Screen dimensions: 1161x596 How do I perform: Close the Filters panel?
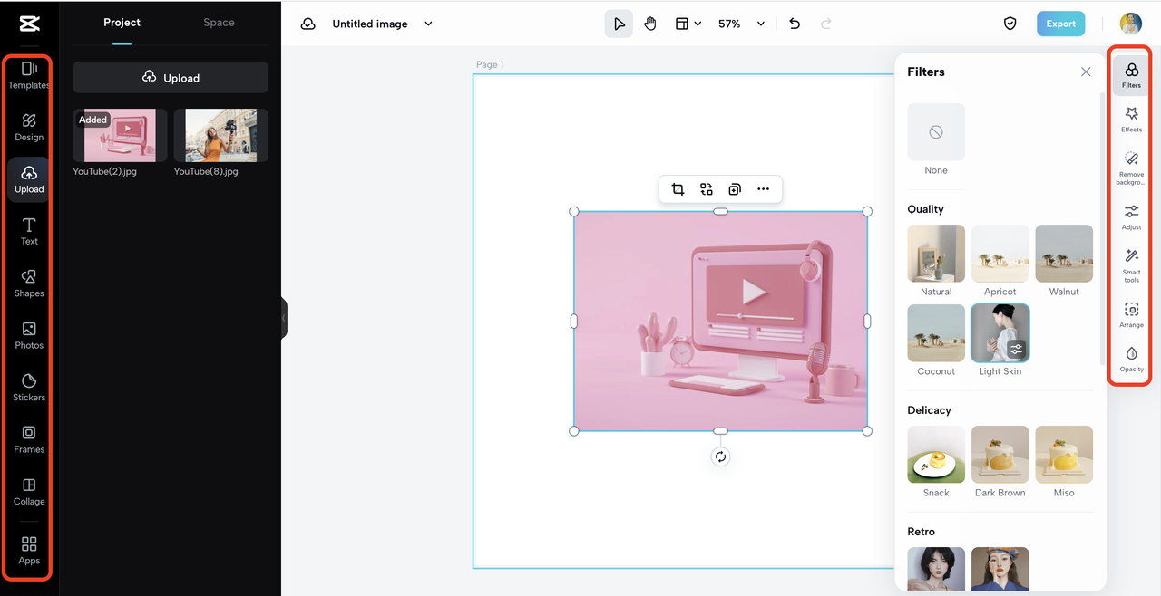[1086, 72]
